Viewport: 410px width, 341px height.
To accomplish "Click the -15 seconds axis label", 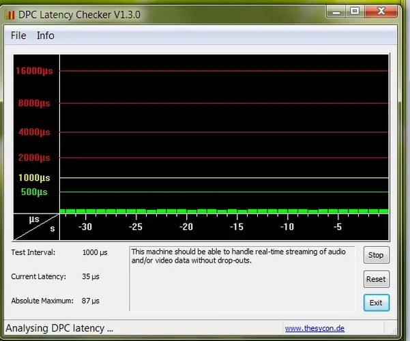I will tap(237, 226).
